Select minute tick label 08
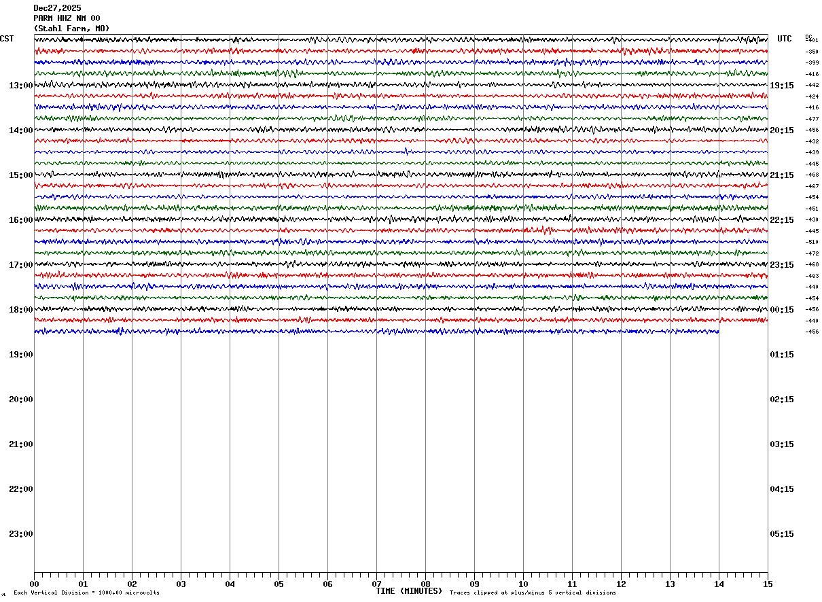The image size is (822, 602). 425,584
